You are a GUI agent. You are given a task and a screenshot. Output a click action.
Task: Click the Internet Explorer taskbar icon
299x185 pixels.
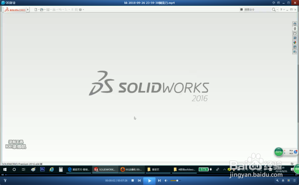pyautogui.click(x=52, y=169)
